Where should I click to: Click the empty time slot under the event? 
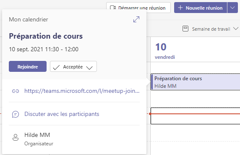tap(195, 116)
